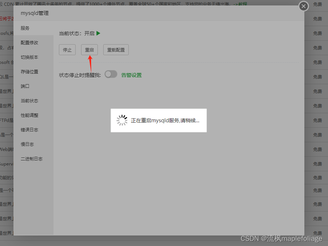Select the 服务 section in the sidebar

[x=24, y=28]
